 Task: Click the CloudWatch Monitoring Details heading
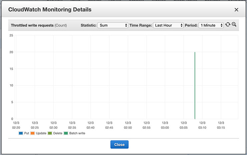50,10
